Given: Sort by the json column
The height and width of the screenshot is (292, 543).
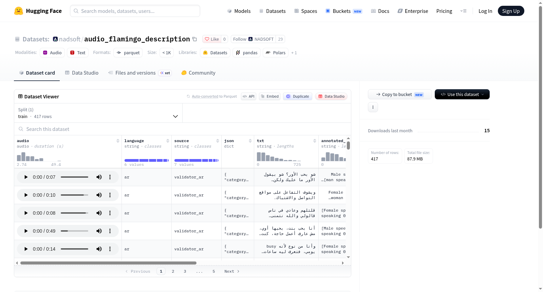Looking at the screenshot, I should click(x=250, y=141).
